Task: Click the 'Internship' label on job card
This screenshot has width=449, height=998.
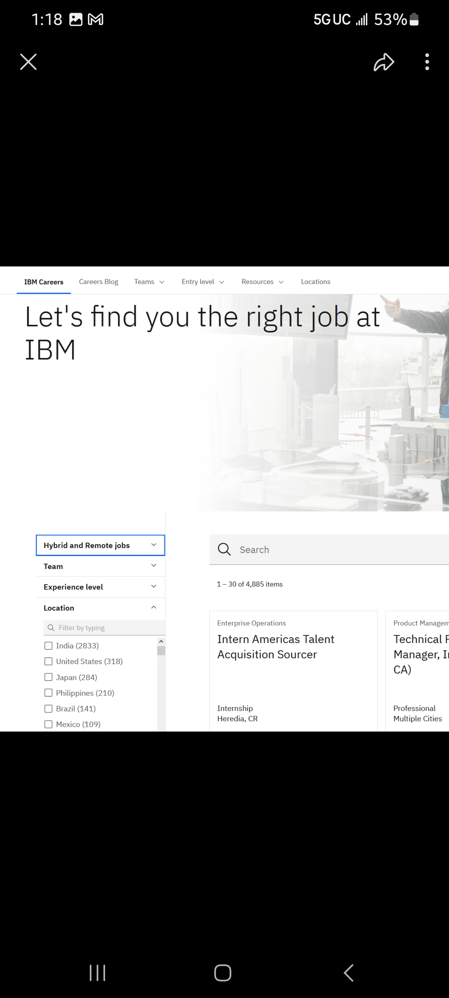Action: coord(235,708)
